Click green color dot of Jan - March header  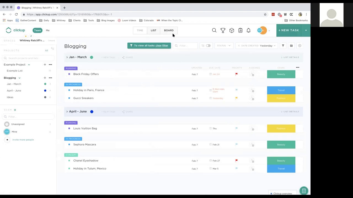pyautogui.click(x=92, y=57)
